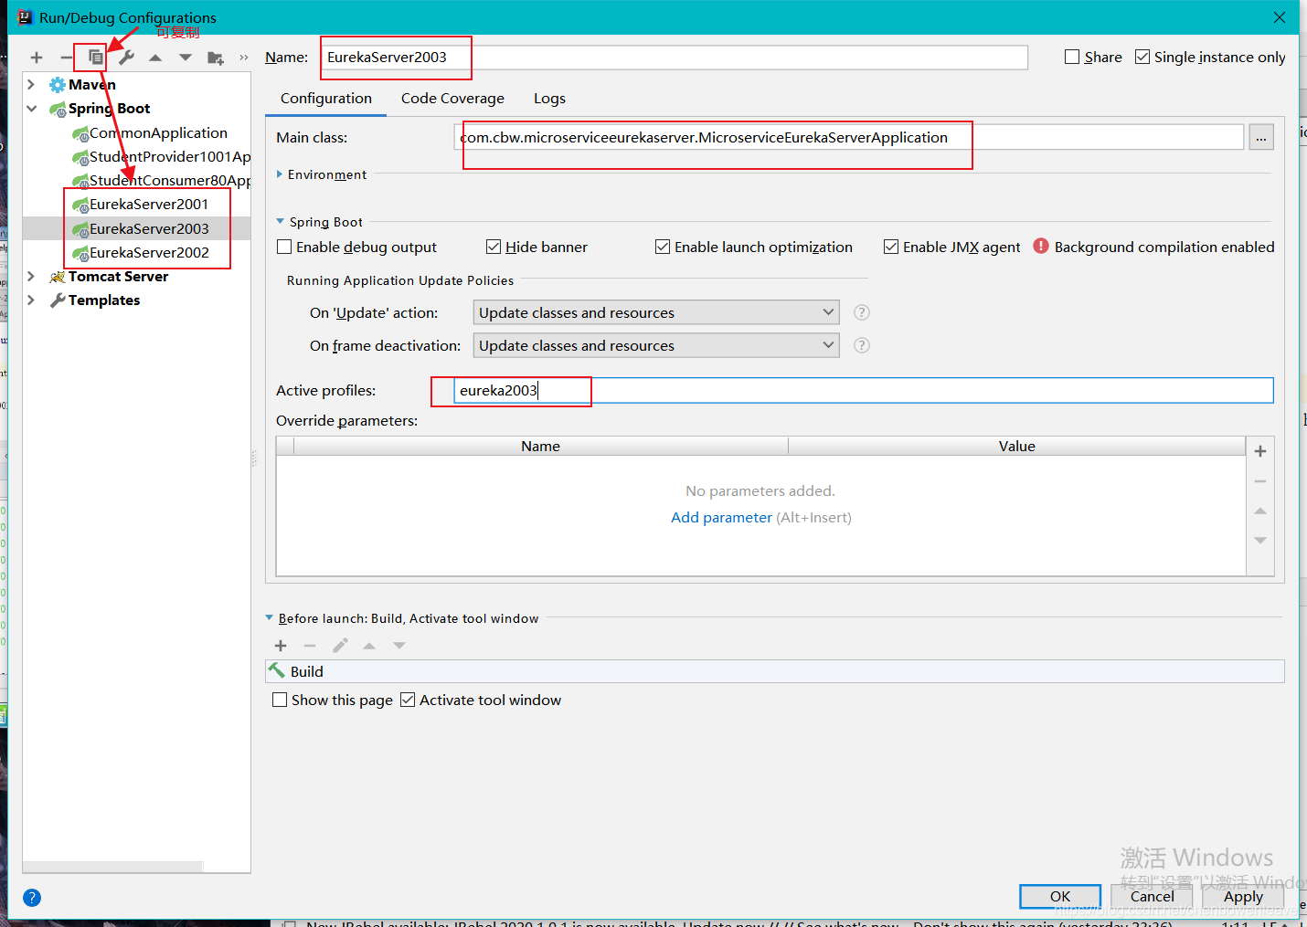Image resolution: width=1307 pixels, height=927 pixels.
Task: Open the wrench settings for configuration defaults
Action: pyautogui.click(x=126, y=58)
